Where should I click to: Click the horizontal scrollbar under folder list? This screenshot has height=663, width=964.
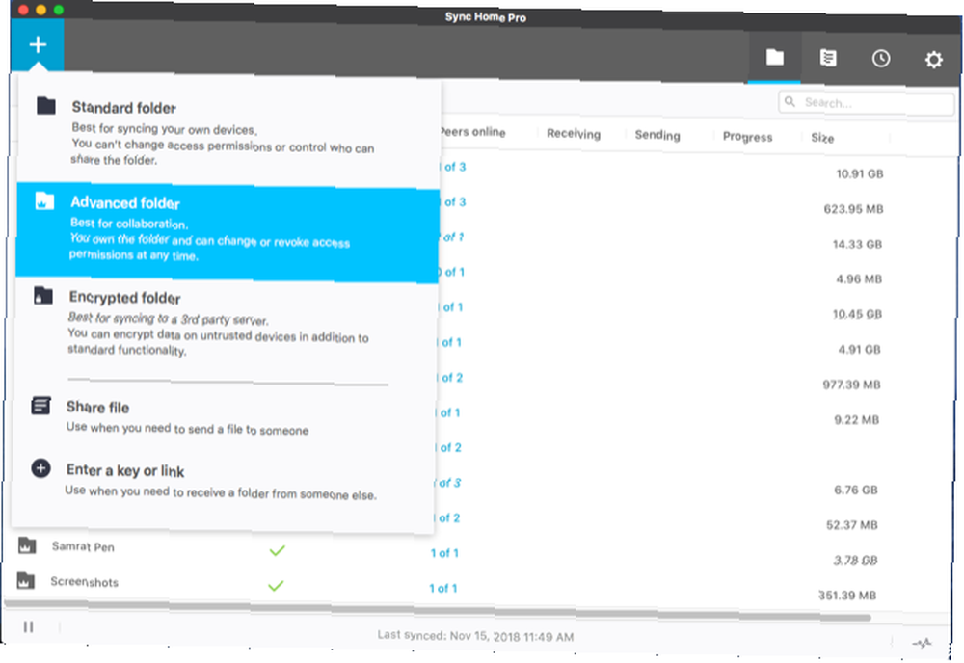coord(438,611)
